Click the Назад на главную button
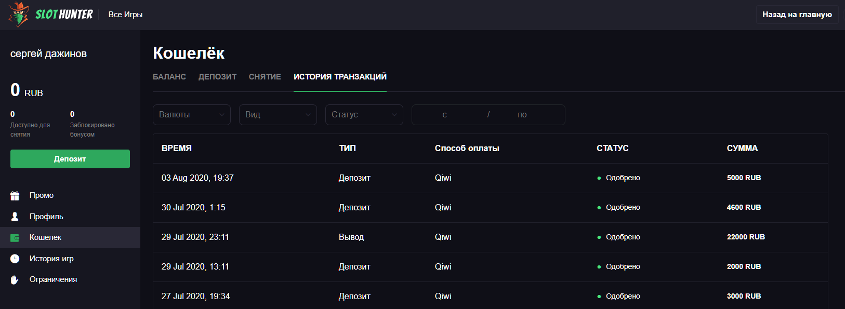 [x=797, y=15]
